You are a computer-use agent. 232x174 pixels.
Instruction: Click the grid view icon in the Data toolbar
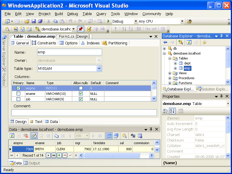(109, 136)
